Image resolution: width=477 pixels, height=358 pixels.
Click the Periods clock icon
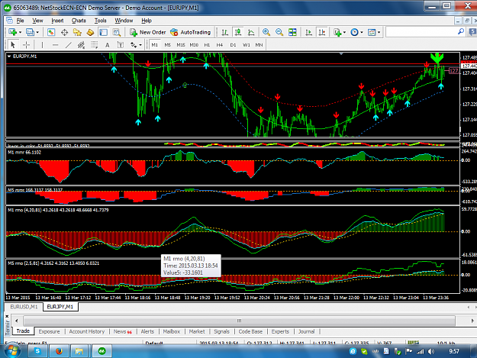tap(354, 32)
